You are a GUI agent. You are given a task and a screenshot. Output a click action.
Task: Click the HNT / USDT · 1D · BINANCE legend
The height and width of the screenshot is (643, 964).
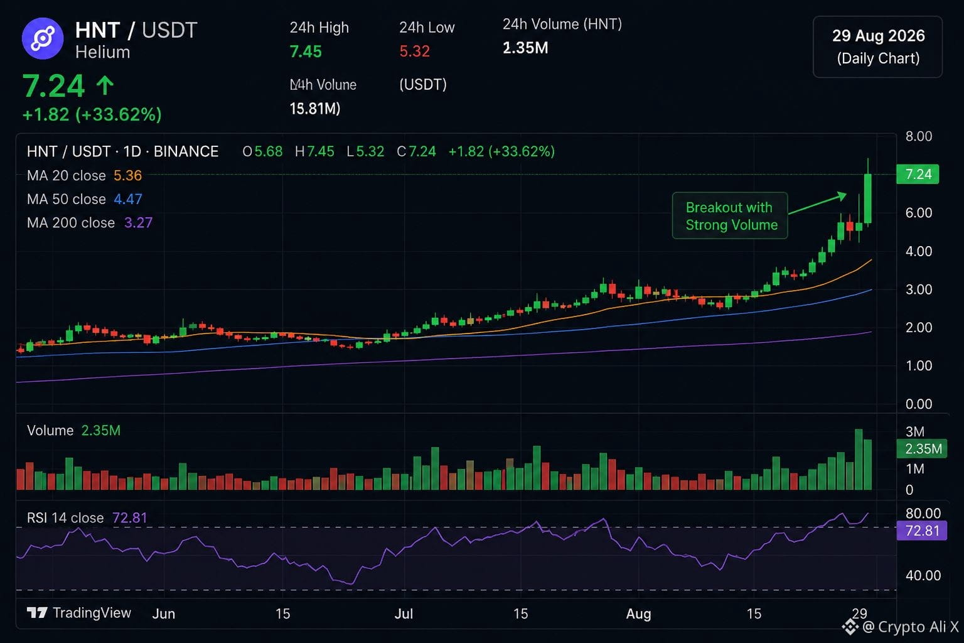(123, 151)
